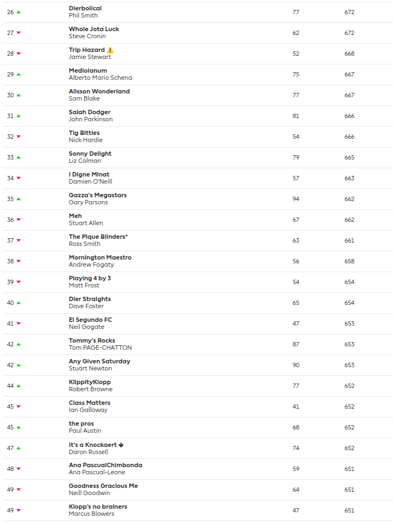View the Sonny Delight team
This screenshot has width=393, height=524.
click(x=90, y=154)
